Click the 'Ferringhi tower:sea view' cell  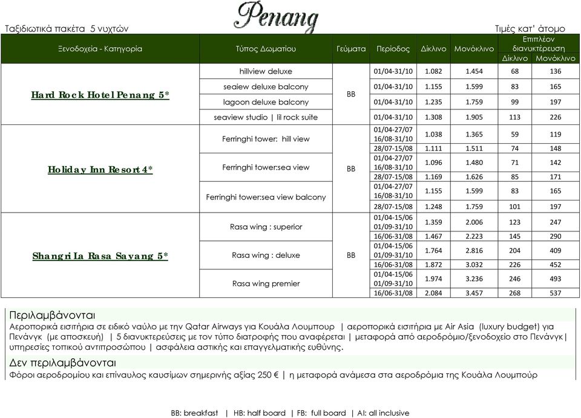click(x=266, y=167)
